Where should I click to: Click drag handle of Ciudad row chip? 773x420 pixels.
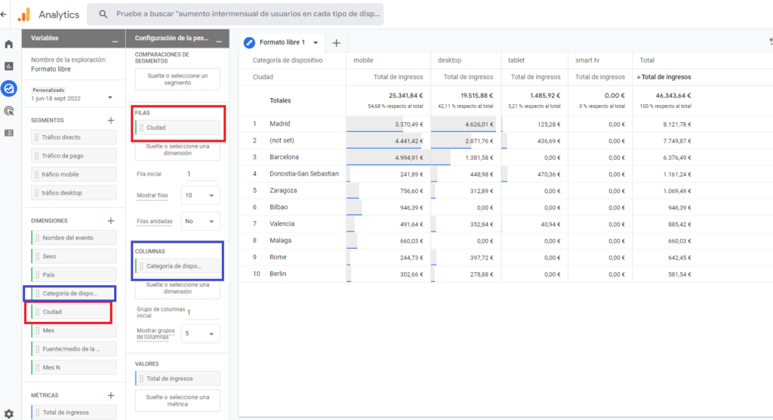click(141, 127)
